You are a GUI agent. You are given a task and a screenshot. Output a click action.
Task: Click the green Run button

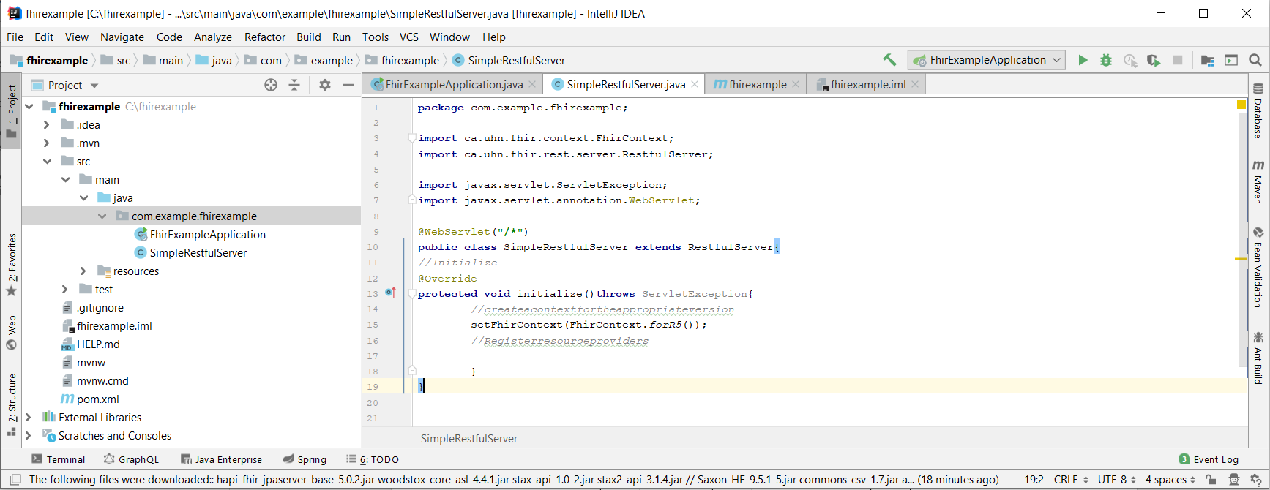pos(1083,60)
